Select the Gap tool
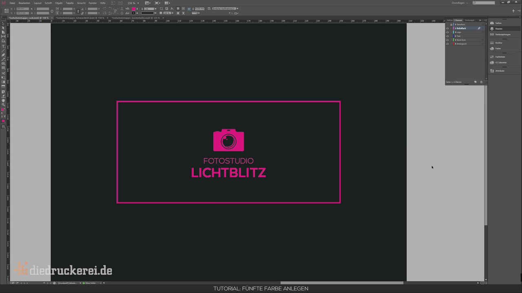 point(3,36)
